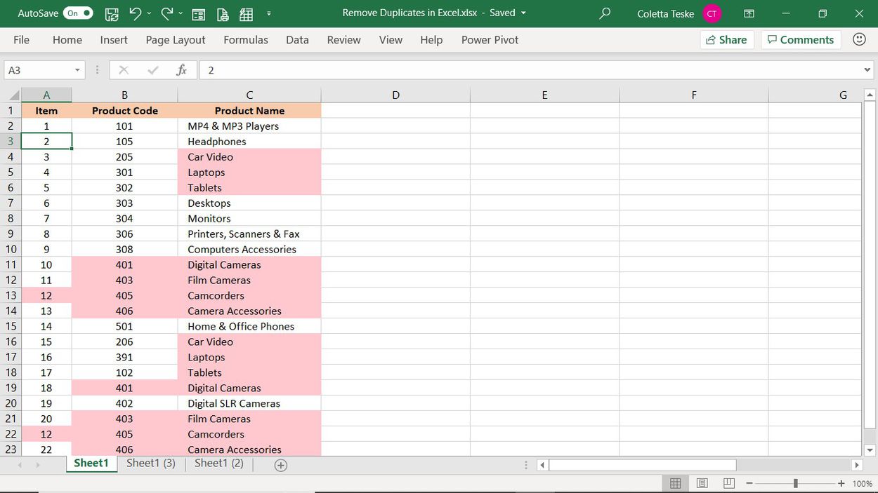Click cell with MP4 & MP3 Players
The width and height of the screenshot is (878, 493).
pyautogui.click(x=249, y=126)
